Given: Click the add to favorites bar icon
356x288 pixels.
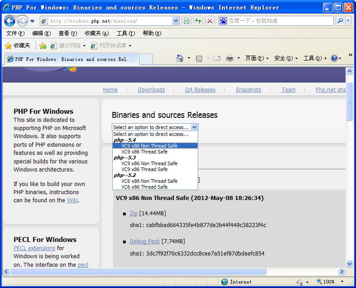Looking at the screenshot, I should point(43,46).
